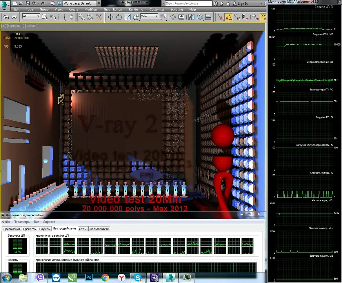The width and height of the screenshot is (342, 283).
Task: Save the scene with the floppy icon
Action: pyautogui.click(x=28, y=3)
